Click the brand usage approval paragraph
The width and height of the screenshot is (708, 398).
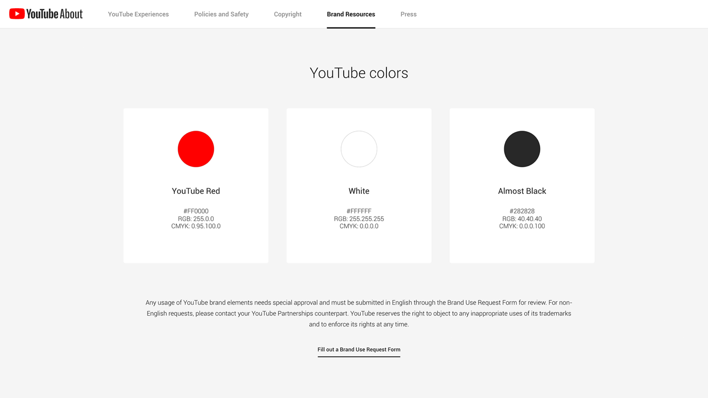coord(359,314)
